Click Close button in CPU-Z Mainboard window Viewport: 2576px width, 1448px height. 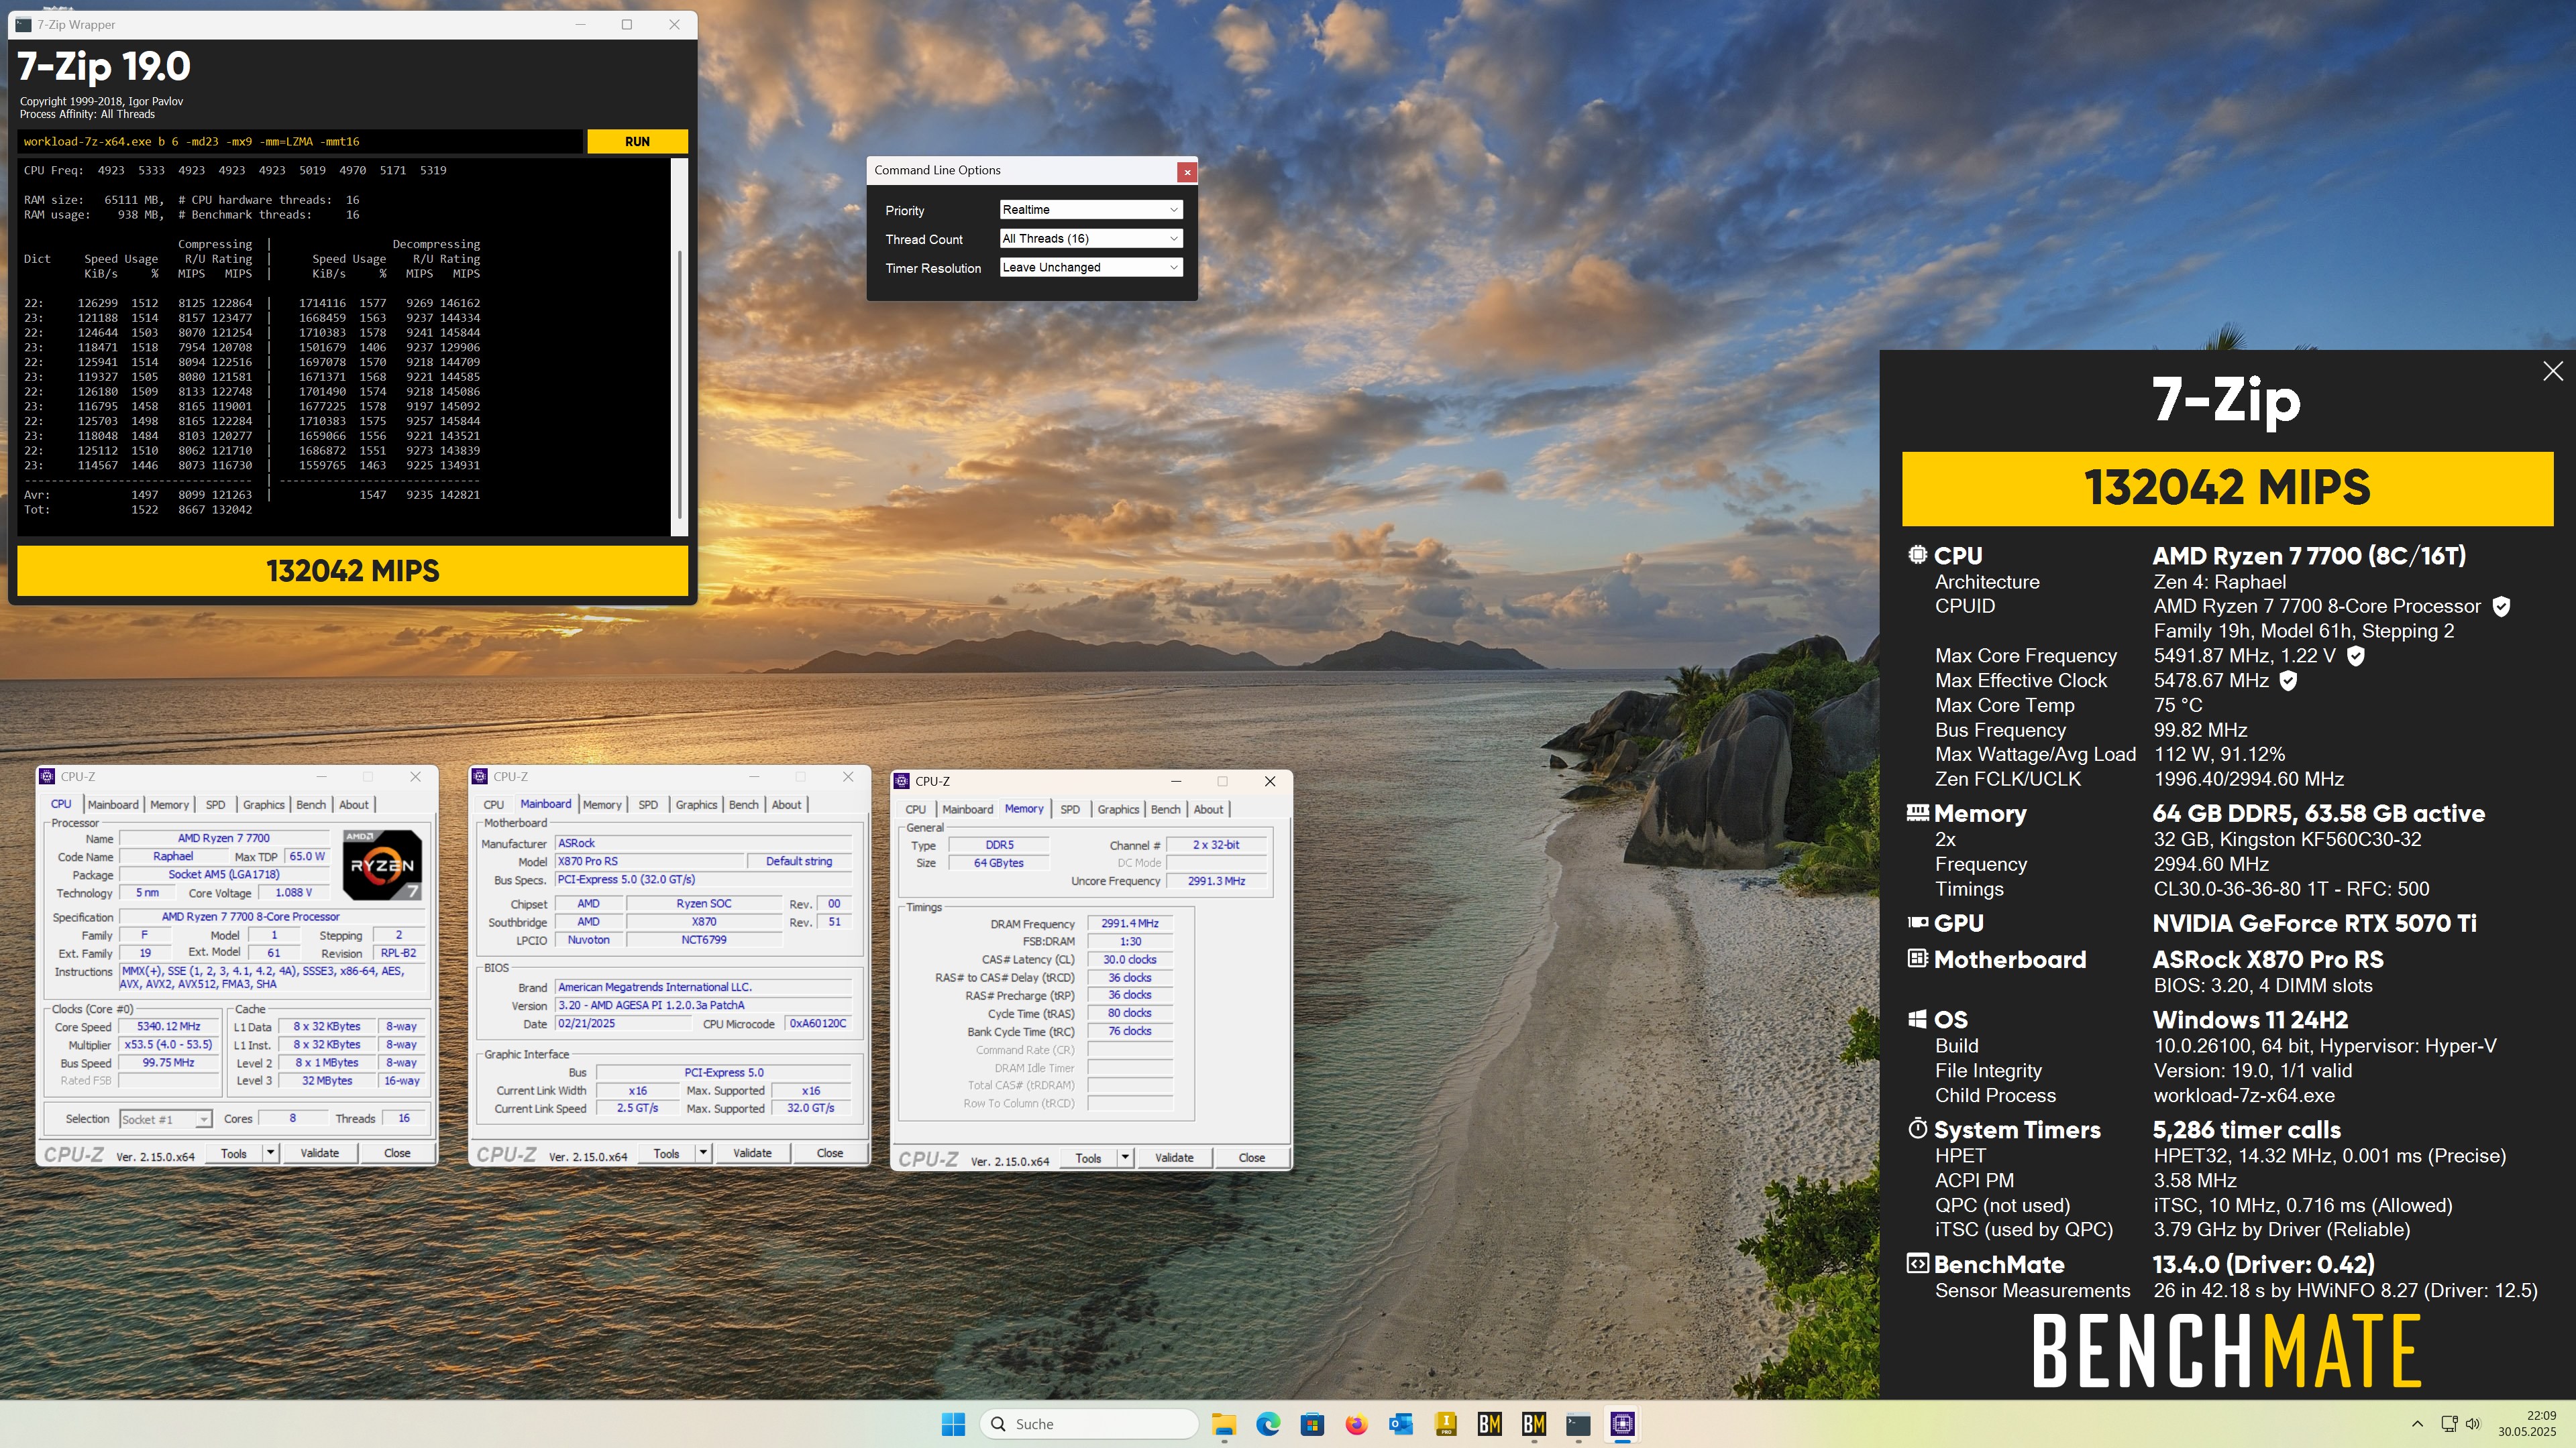tap(830, 1153)
